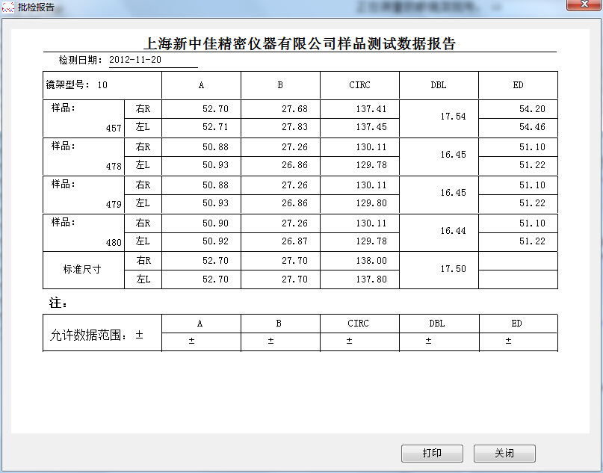The width and height of the screenshot is (603, 473).
Task: Click standard CIRC value 137.80
Action: [371, 279]
